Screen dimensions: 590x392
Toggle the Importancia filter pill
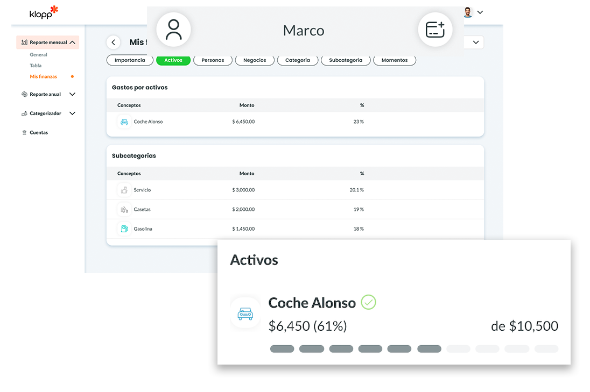130,60
